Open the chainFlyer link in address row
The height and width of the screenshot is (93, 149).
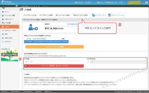[65, 41]
